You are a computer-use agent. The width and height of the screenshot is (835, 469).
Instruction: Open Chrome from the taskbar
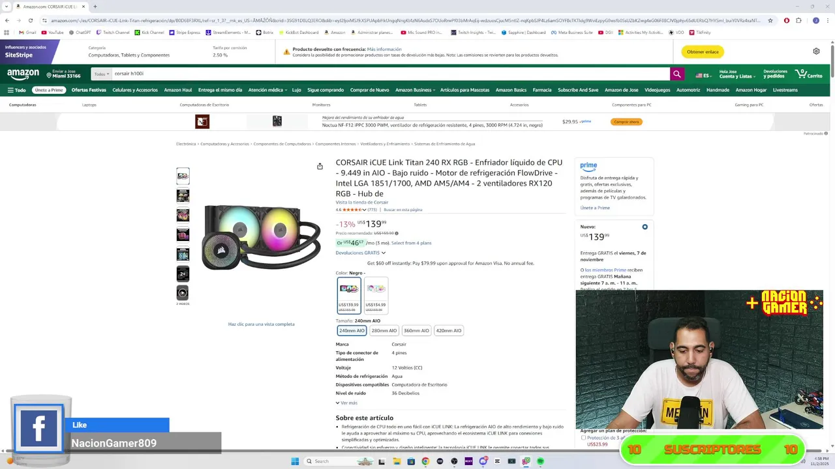tap(425, 461)
